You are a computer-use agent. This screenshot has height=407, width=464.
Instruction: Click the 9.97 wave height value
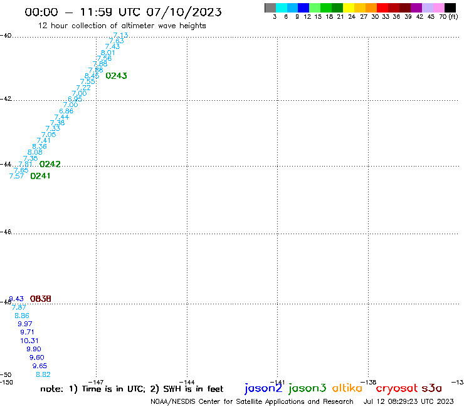[25, 324]
